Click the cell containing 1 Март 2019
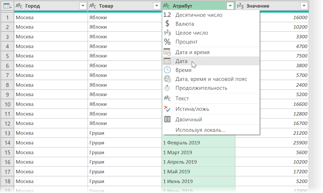The image size is (323, 193). pos(198,153)
